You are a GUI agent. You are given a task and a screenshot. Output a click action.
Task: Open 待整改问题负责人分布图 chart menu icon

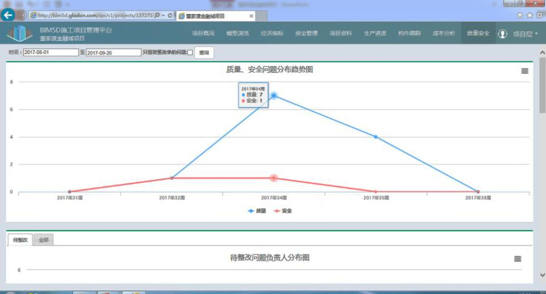click(518, 259)
